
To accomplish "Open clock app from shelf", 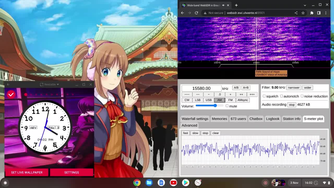I will pyautogui.click(x=198, y=183).
